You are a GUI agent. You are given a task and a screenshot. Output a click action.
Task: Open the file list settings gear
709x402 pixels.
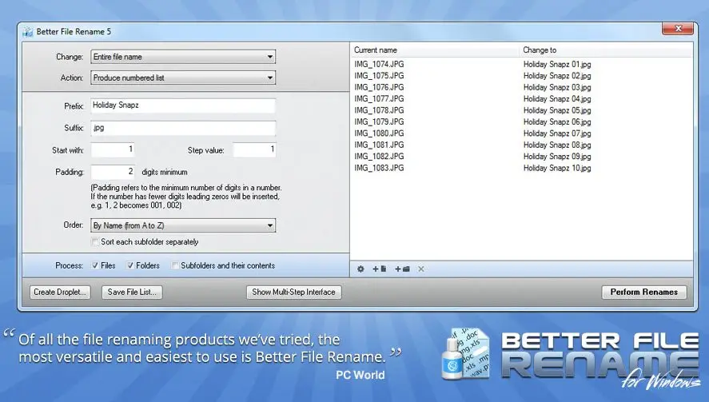[x=360, y=269]
